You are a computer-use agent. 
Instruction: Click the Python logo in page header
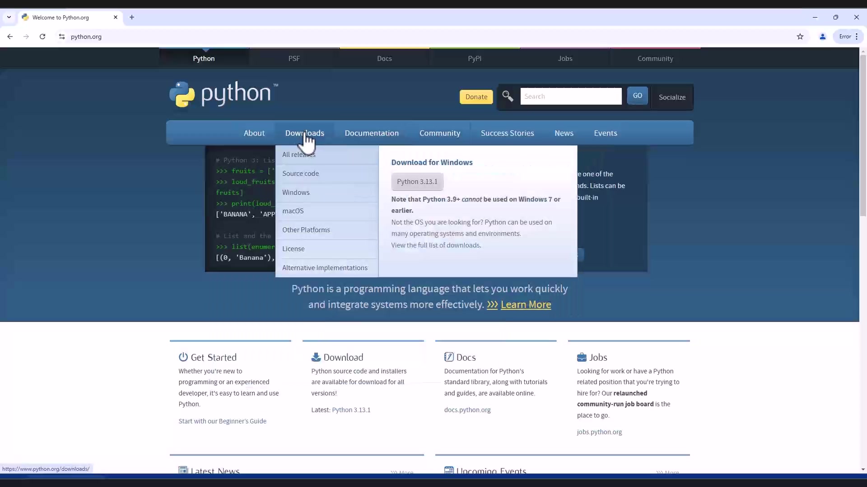pyautogui.click(x=224, y=94)
